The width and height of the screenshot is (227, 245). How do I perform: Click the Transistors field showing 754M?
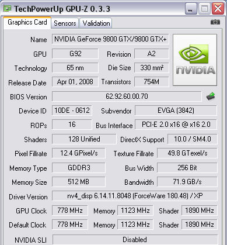tap(152, 82)
